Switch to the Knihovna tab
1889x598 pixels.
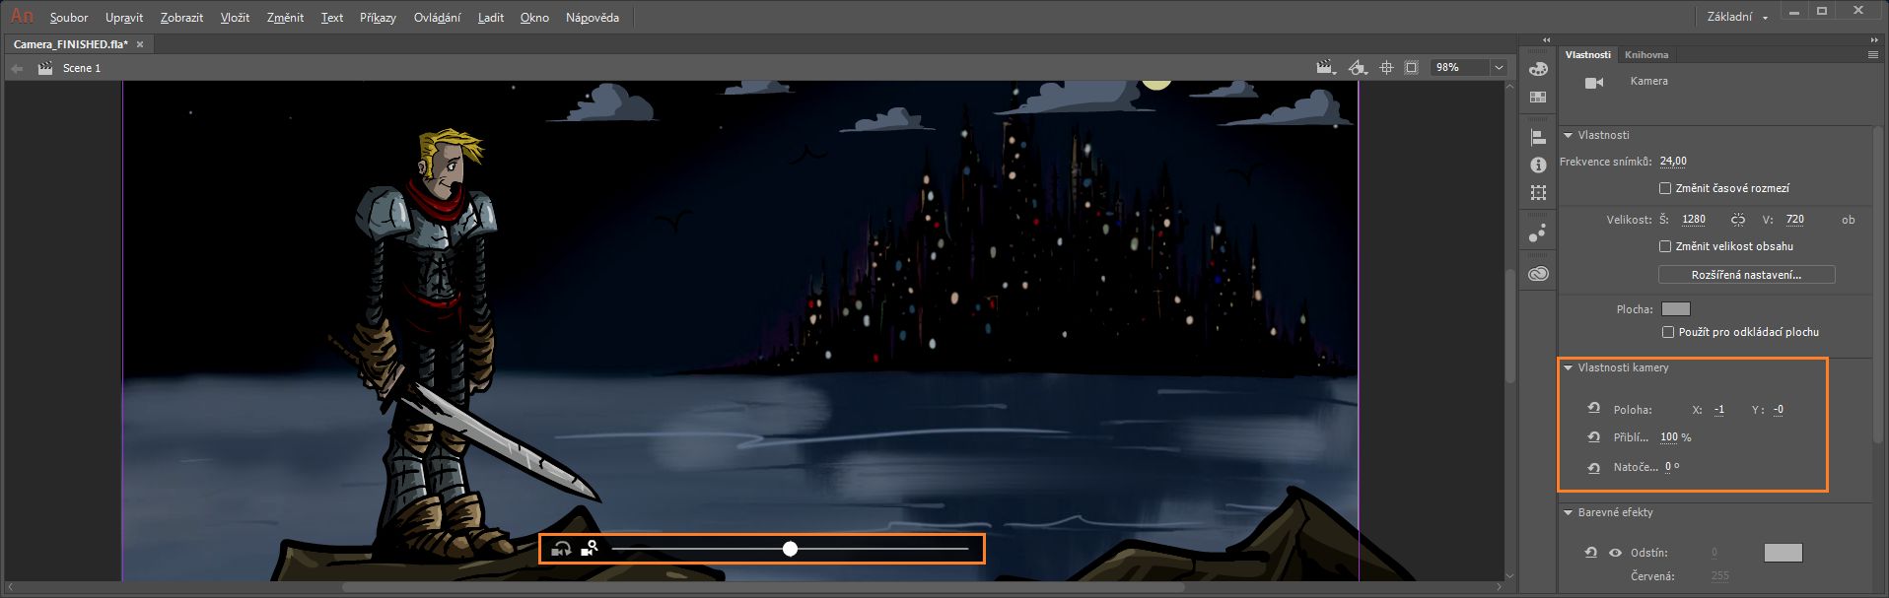(1646, 55)
